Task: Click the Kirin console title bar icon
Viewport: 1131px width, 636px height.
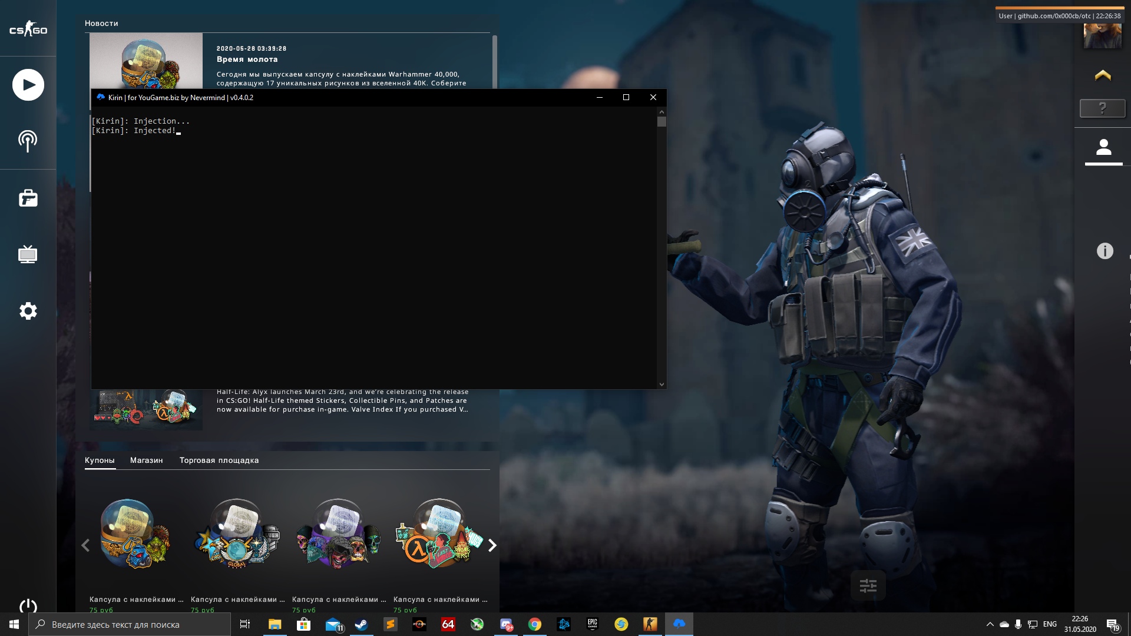Action: click(101, 97)
